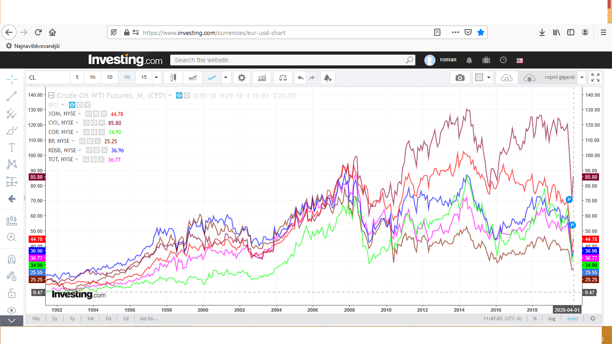The image size is (612, 344).
Task: Open settings for BP, NYSE series
Action: [x=90, y=141]
